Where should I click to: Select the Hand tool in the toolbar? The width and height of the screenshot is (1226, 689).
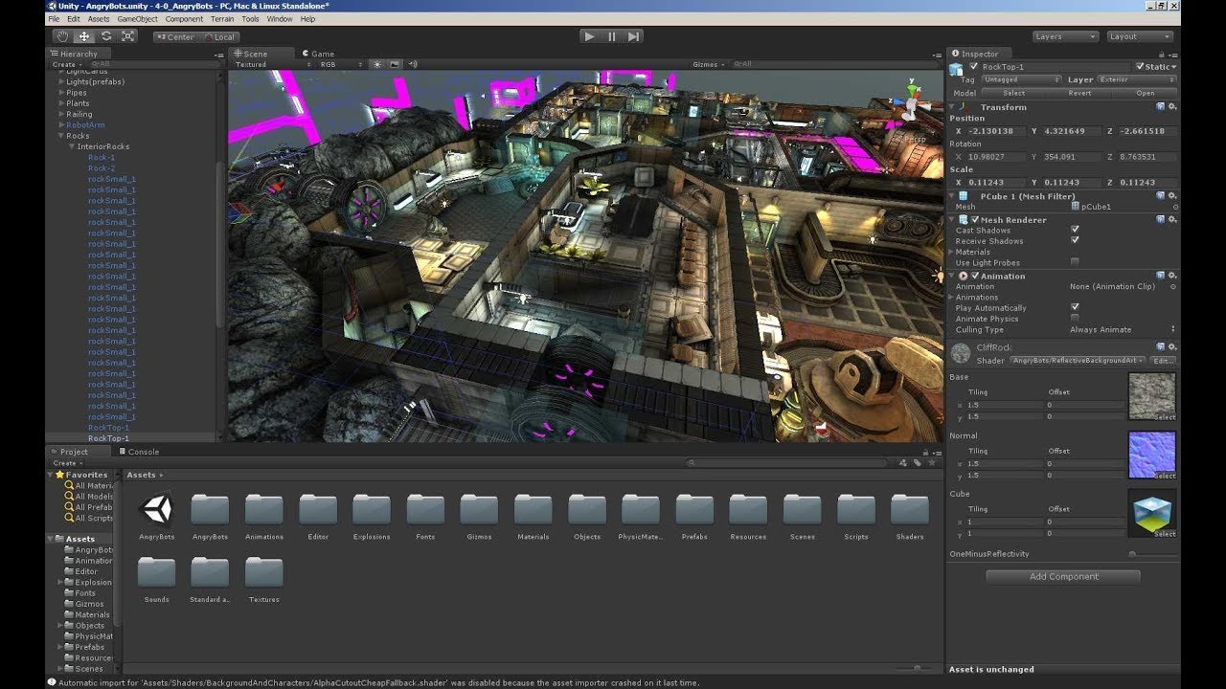pos(63,36)
